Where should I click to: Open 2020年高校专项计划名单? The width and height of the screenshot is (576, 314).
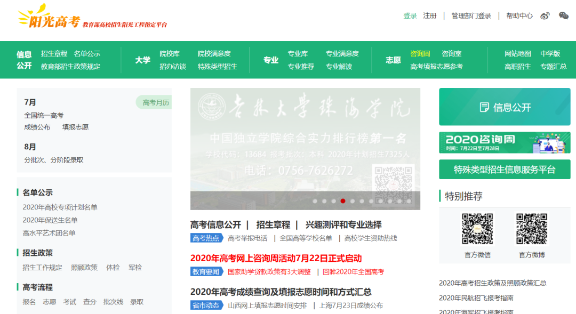[x=60, y=207]
